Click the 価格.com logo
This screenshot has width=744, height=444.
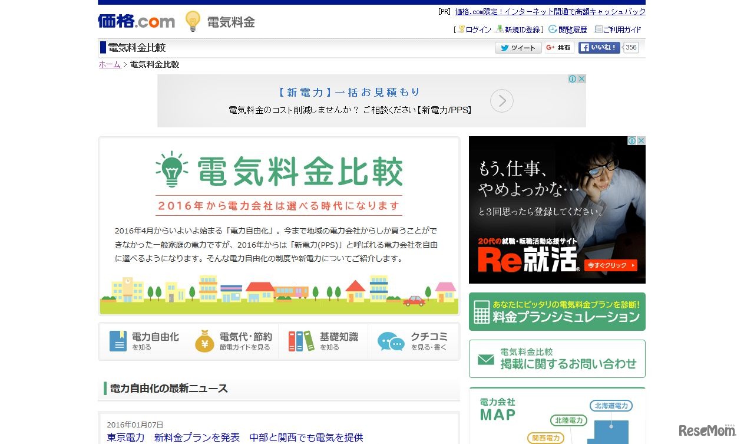pyautogui.click(x=135, y=21)
